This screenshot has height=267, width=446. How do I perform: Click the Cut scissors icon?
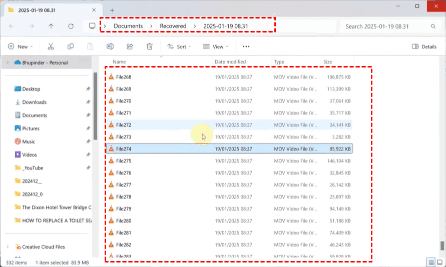coord(51,46)
